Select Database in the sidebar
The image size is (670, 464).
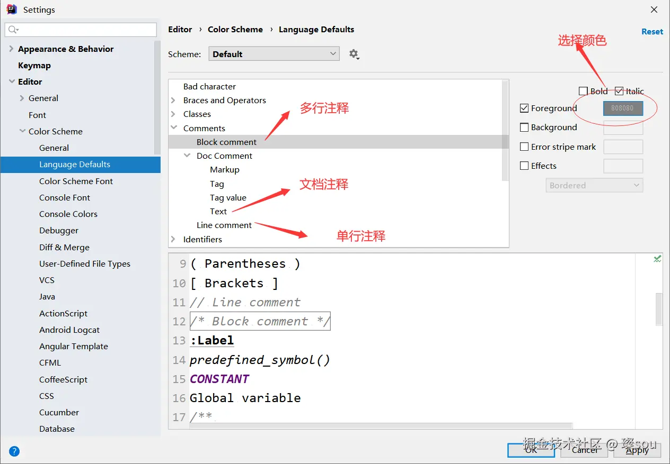[x=57, y=429]
